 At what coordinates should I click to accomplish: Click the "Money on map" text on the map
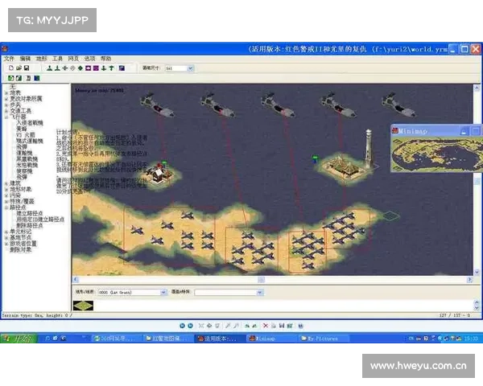point(99,91)
